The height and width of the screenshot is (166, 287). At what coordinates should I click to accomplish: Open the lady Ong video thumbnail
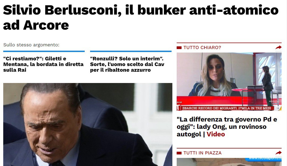[229, 82]
